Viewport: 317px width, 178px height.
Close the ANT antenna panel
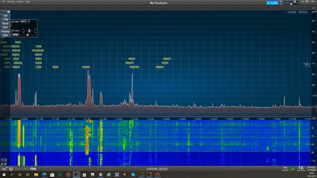(5, 28)
